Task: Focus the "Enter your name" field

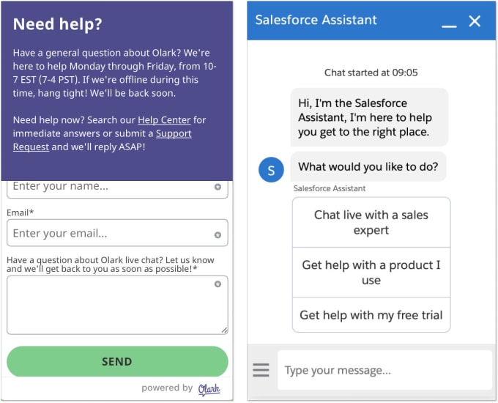Action: 110,187
